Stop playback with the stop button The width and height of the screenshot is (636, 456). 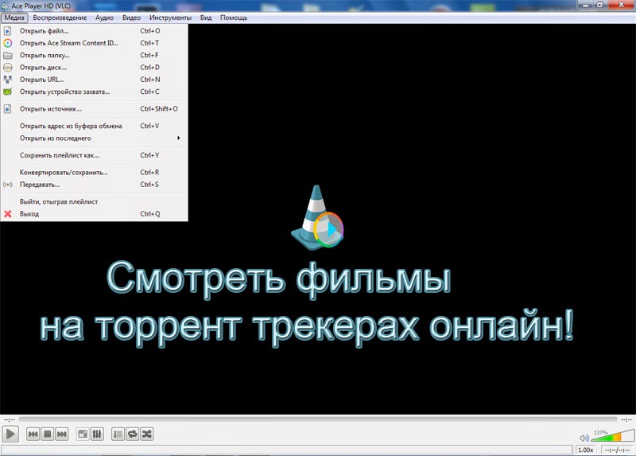click(x=48, y=434)
